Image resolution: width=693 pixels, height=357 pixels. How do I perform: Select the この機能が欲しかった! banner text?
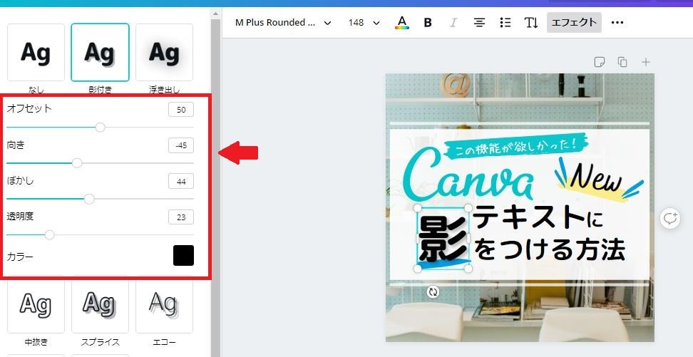pyautogui.click(x=515, y=146)
